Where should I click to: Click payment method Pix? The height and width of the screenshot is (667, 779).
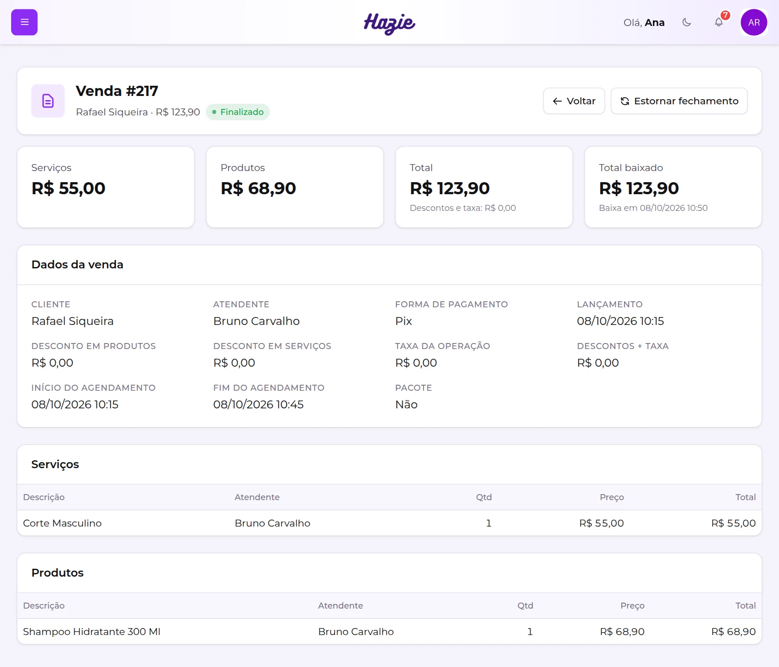(403, 321)
